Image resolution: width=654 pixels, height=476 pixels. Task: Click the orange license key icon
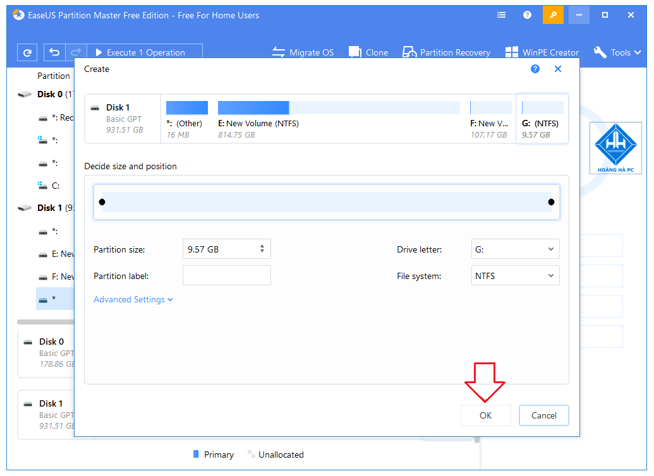(x=554, y=15)
